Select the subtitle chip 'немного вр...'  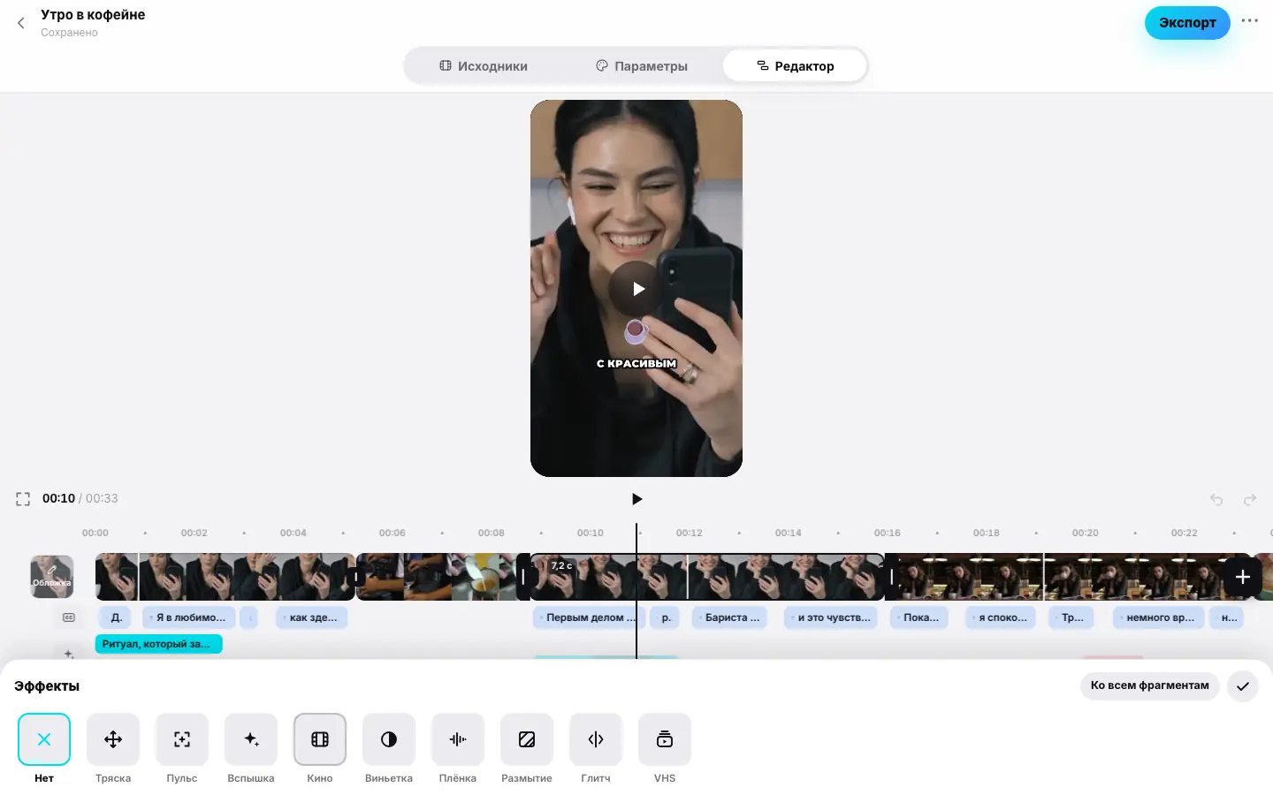click(1159, 617)
